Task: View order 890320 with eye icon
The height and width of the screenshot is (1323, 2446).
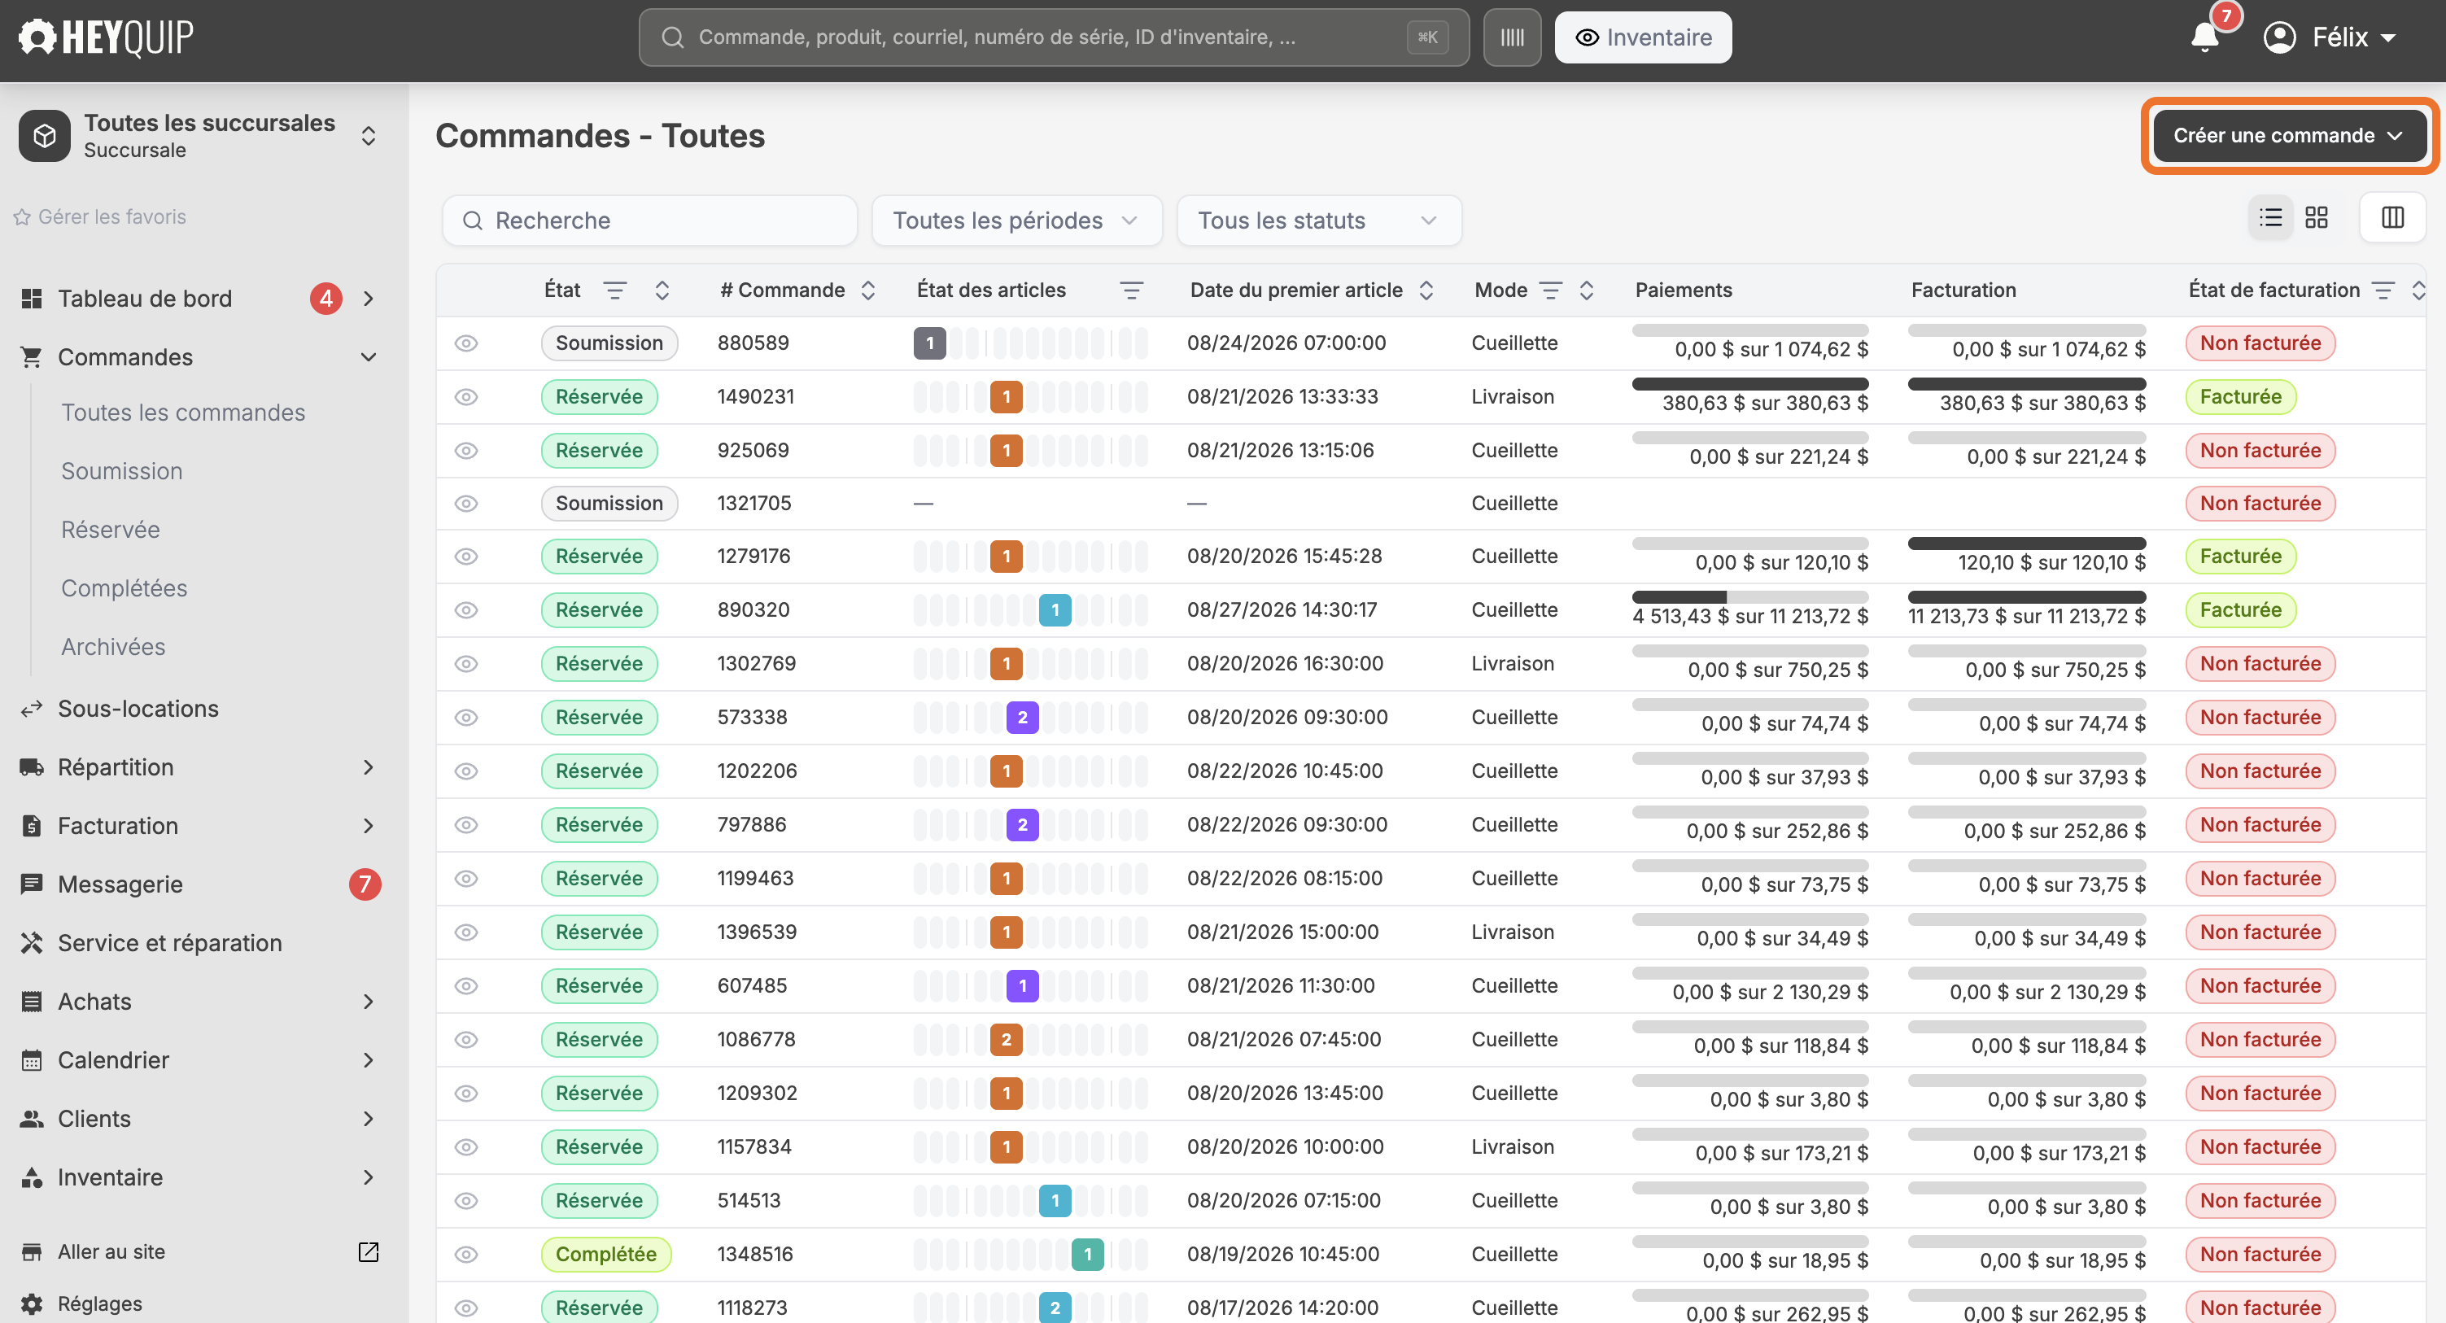Action: click(465, 609)
